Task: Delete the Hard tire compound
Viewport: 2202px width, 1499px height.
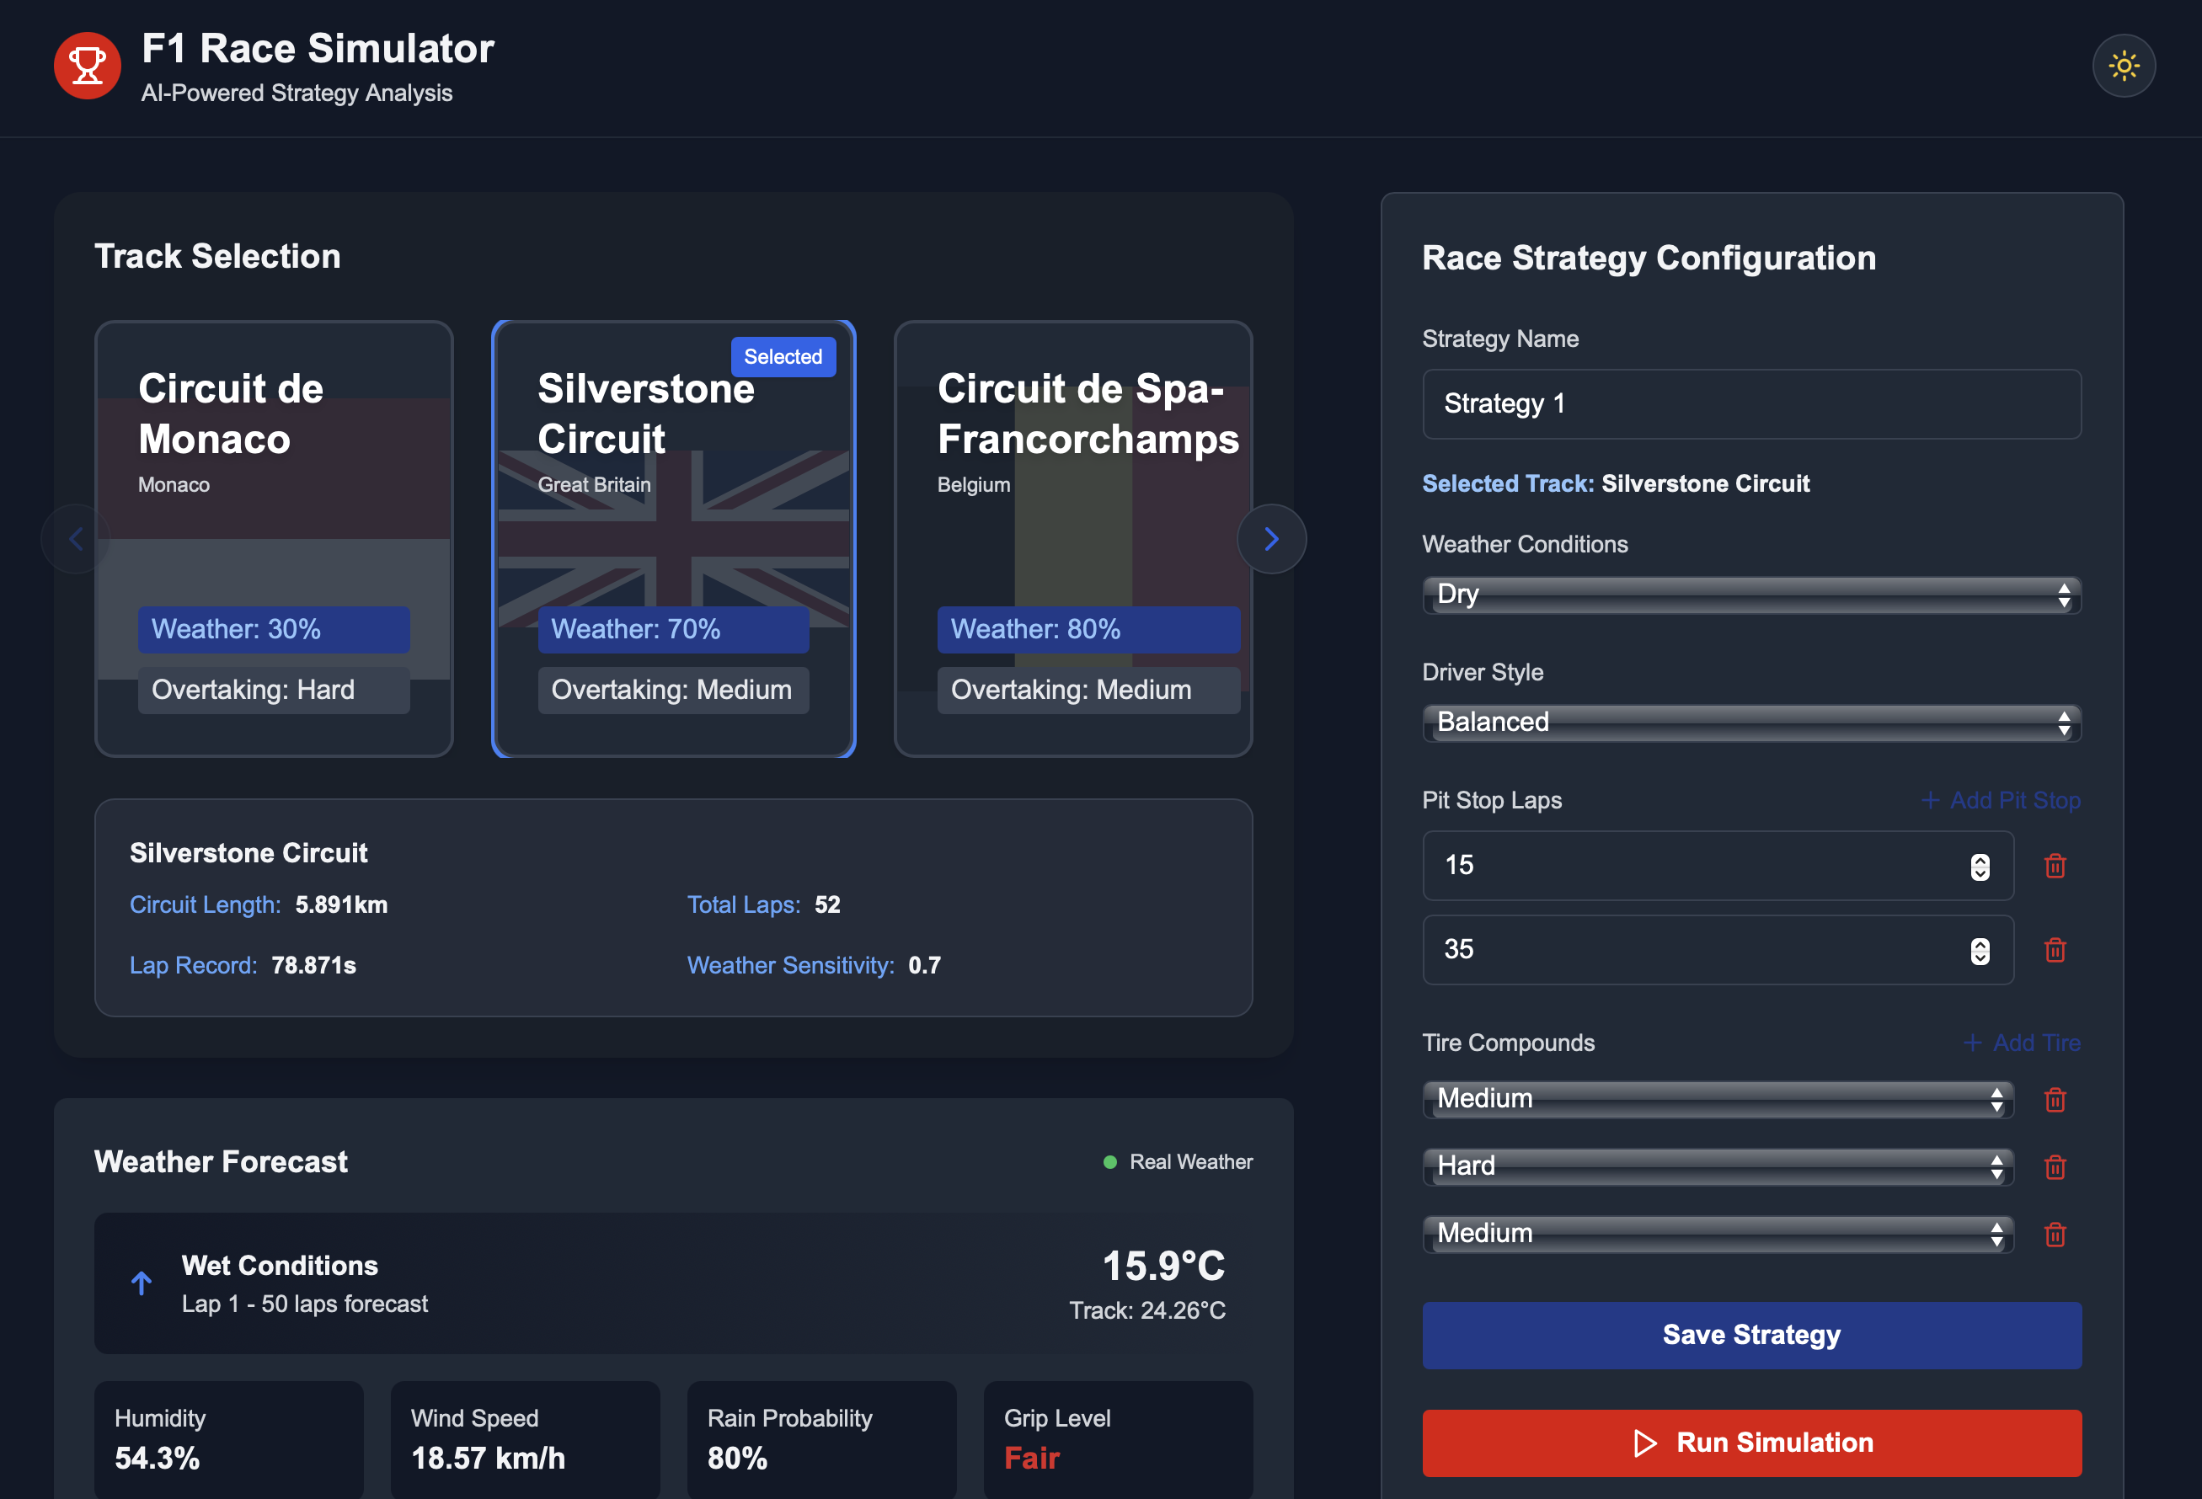Action: pos(2055,1166)
